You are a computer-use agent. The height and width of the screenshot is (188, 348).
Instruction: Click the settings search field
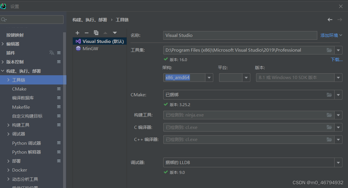tap(32, 19)
